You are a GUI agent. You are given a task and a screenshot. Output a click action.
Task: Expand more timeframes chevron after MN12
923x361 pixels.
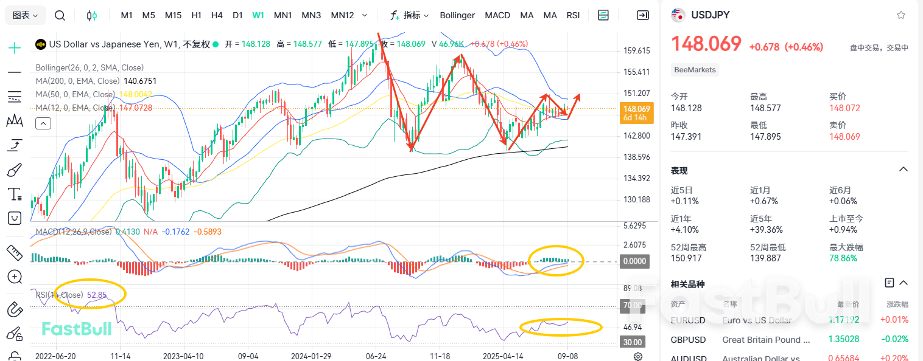(365, 15)
